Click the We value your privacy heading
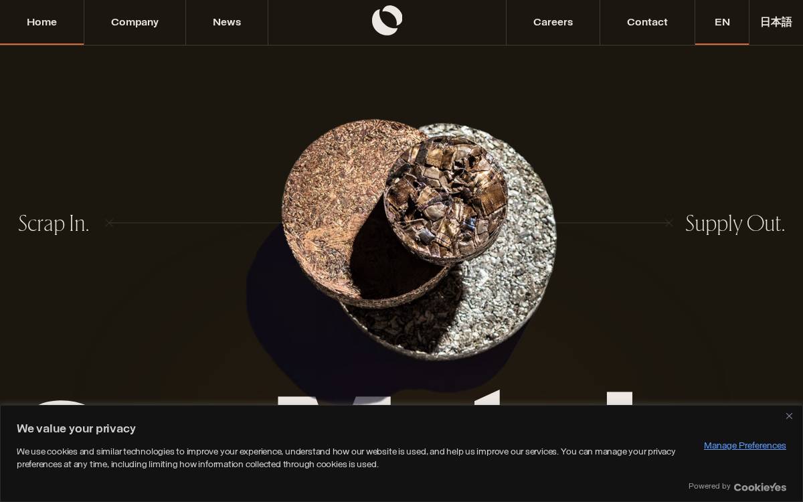The height and width of the screenshot is (502, 803). pos(76,428)
